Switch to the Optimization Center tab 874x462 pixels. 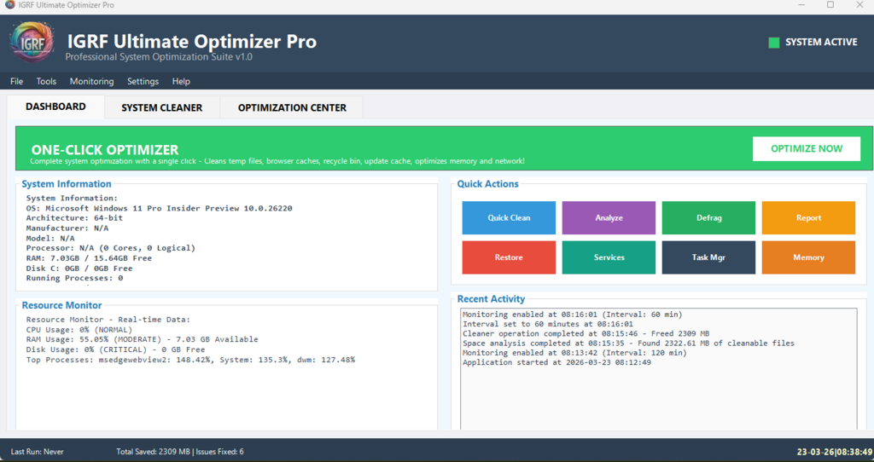point(292,108)
